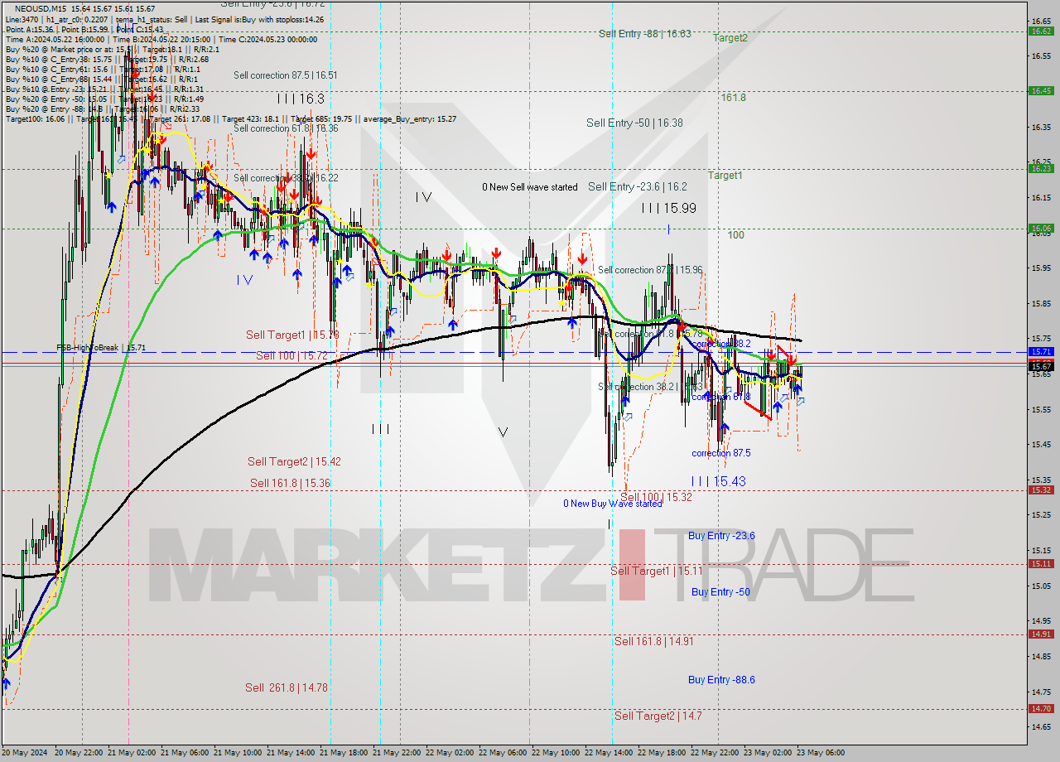Click the '20 May 2024' date label
The width and height of the screenshot is (1060, 762).
pos(25,753)
